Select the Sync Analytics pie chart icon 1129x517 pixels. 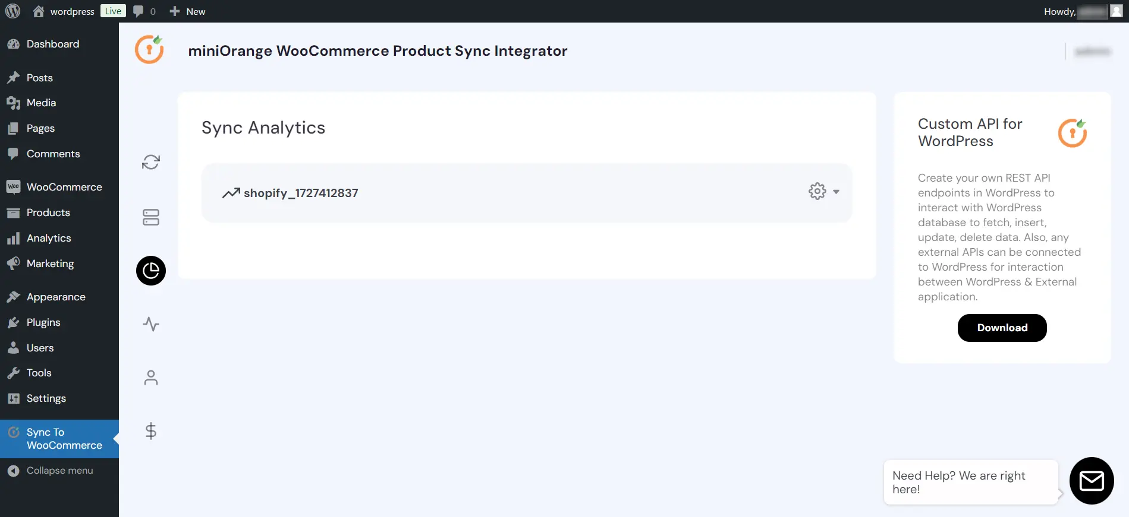tap(151, 271)
